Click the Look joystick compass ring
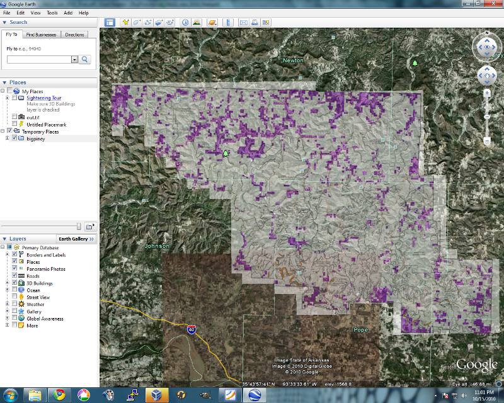This screenshot has width=504, height=403. pyautogui.click(x=486, y=47)
